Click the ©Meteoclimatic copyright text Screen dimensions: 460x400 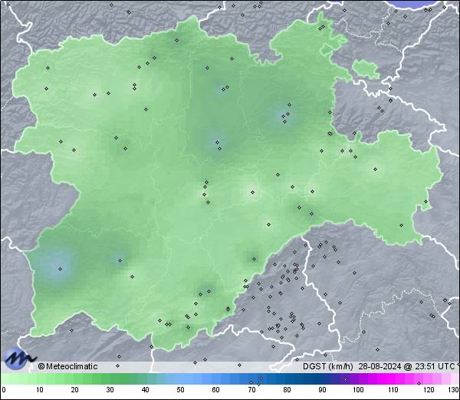(x=67, y=366)
